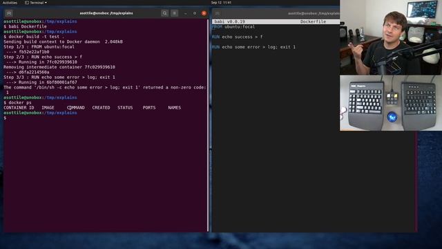The height and width of the screenshot is (249, 442).
Task: Click 'RUN echo success > f' in babi editor
Action: coord(237,37)
